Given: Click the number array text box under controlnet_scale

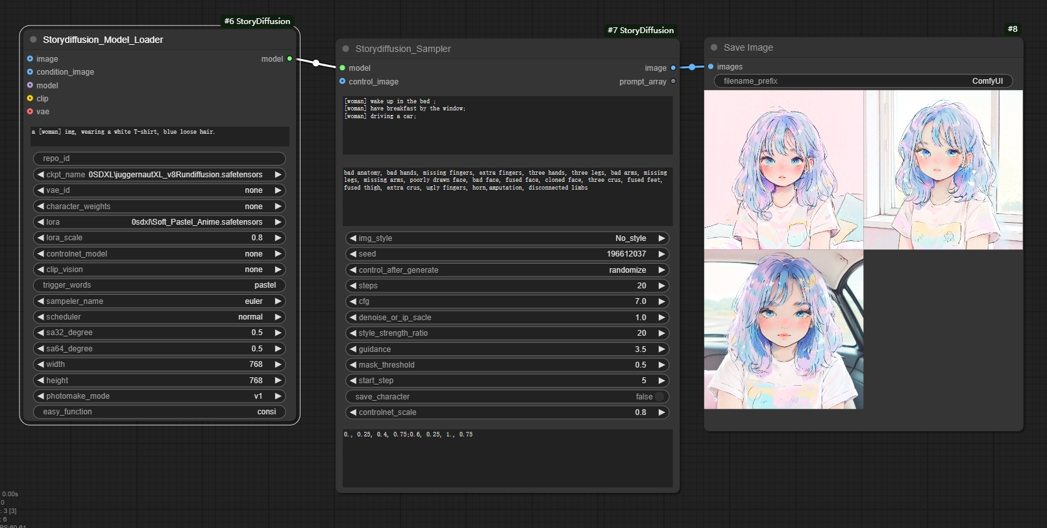Looking at the screenshot, I should click(508, 459).
